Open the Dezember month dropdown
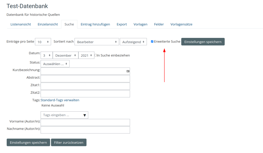Image resolution: width=263 pixels, height=153 pixels. click(x=65, y=55)
